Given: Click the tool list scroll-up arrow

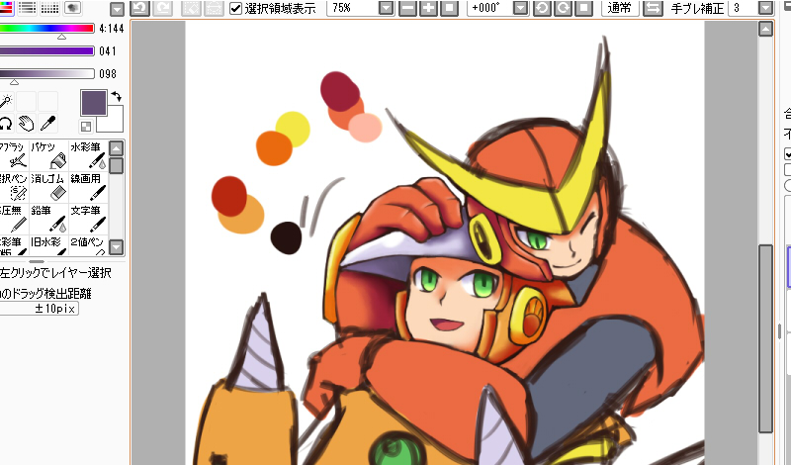Looking at the screenshot, I should [117, 148].
